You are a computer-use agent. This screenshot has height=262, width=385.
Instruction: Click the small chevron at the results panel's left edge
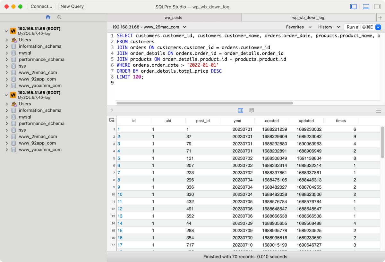112,110
